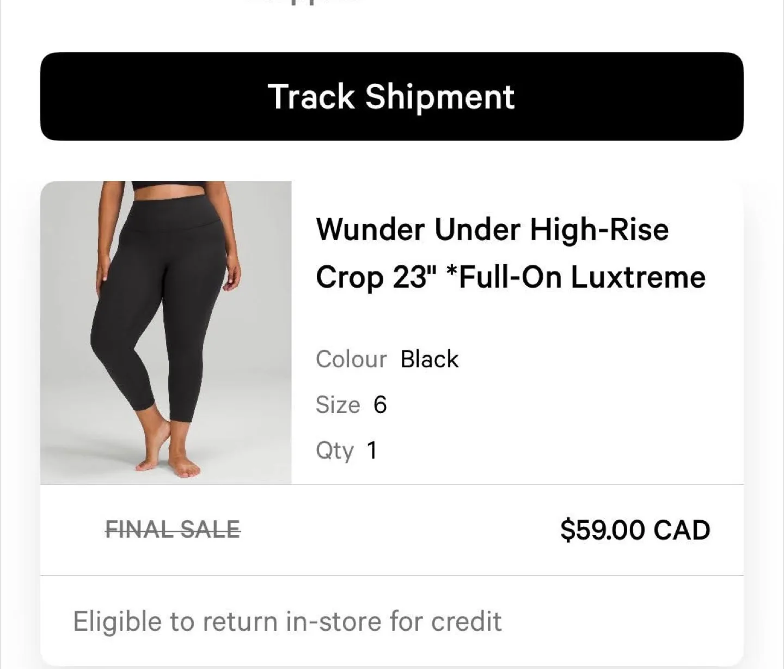The width and height of the screenshot is (784, 669).
Task: Tap 'Eligible to return in-store for credit'
Action: tap(287, 622)
